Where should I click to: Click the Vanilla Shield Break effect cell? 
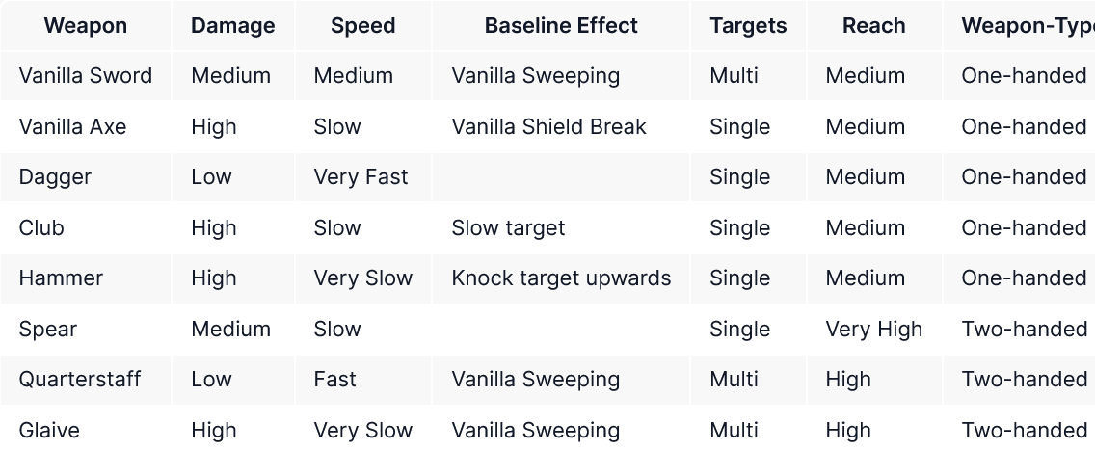pos(548,127)
